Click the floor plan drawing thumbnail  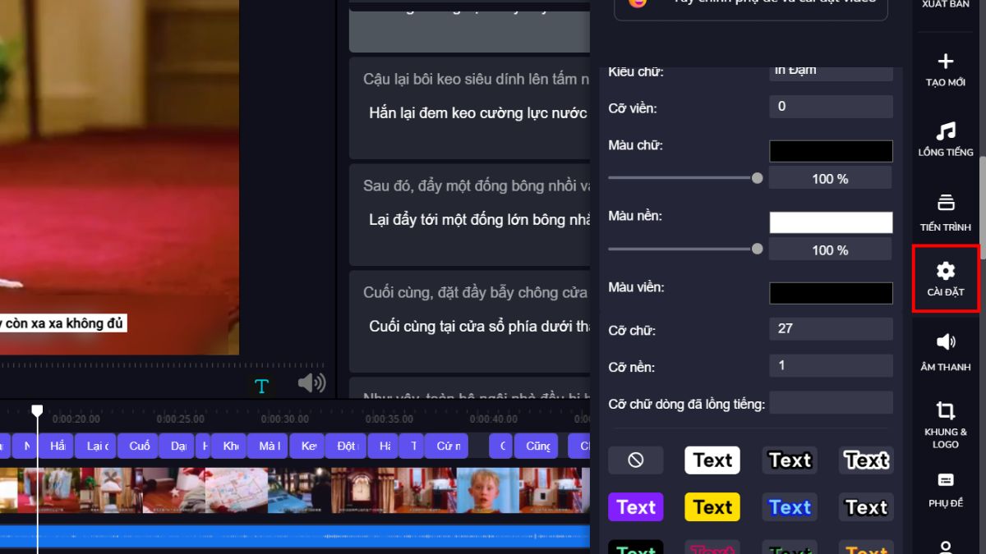click(237, 490)
